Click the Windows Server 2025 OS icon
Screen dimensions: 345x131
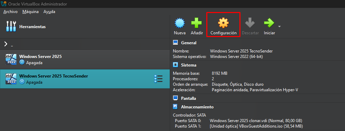tap(11, 59)
